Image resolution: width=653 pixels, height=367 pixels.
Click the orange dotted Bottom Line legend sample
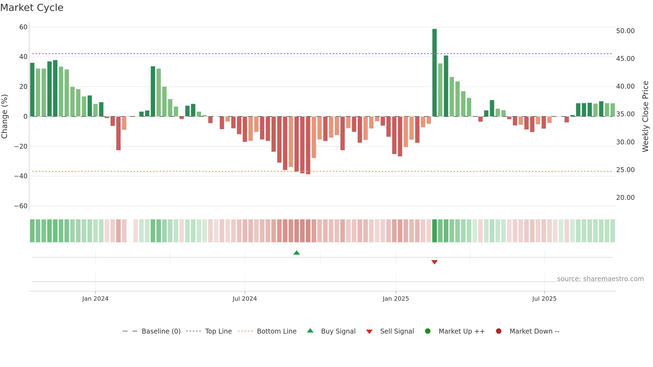pyautogui.click(x=245, y=331)
